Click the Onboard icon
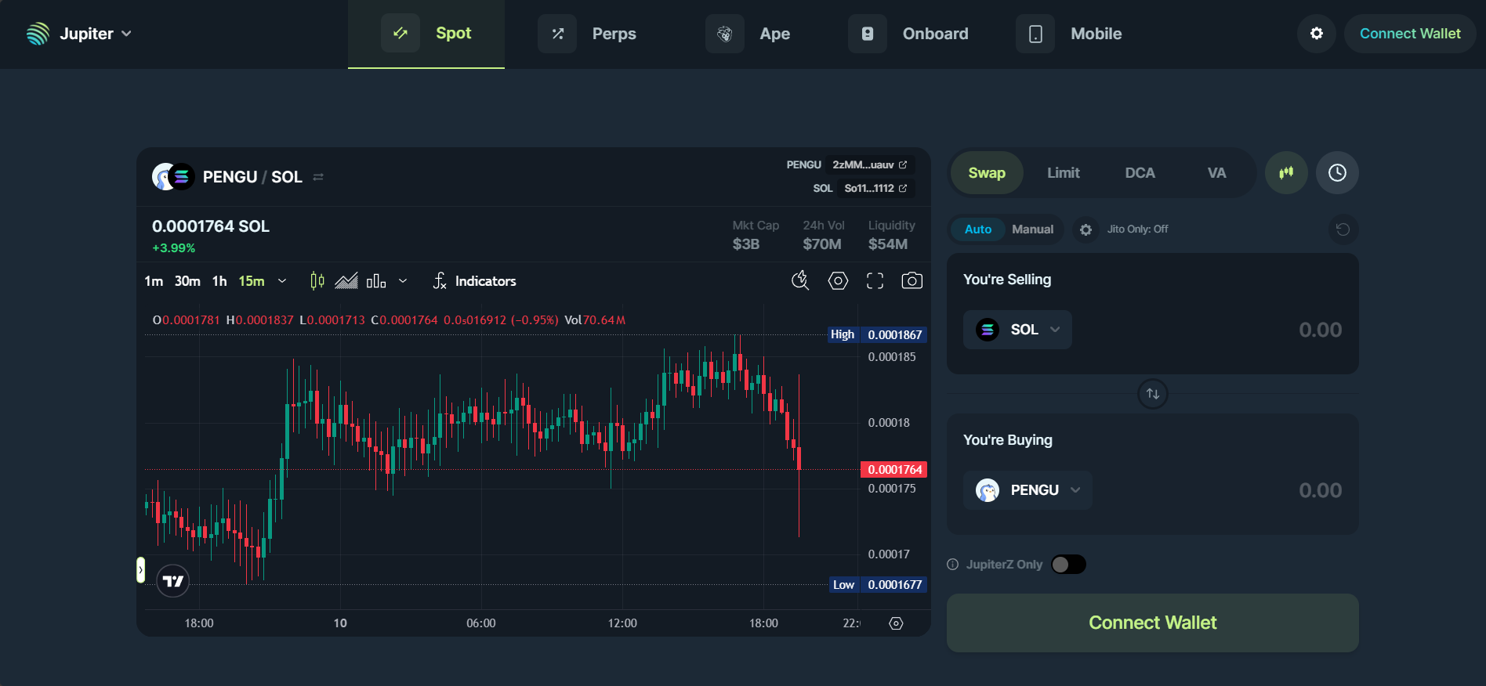Image resolution: width=1486 pixels, height=686 pixels. click(x=868, y=34)
